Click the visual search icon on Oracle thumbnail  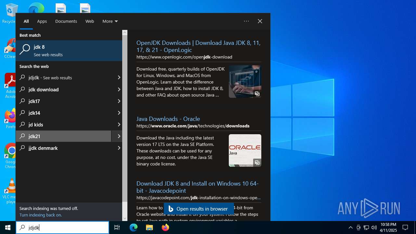(257, 162)
